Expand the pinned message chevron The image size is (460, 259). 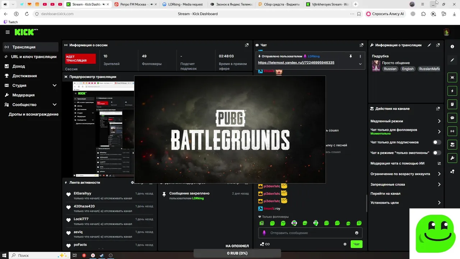[360, 64]
